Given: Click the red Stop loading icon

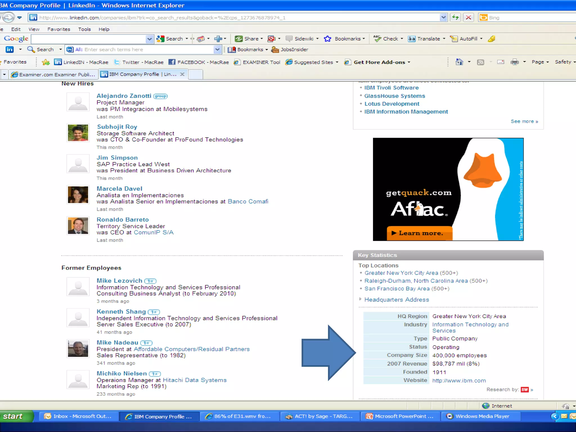Looking at the screenshot, I should point(469,17).
